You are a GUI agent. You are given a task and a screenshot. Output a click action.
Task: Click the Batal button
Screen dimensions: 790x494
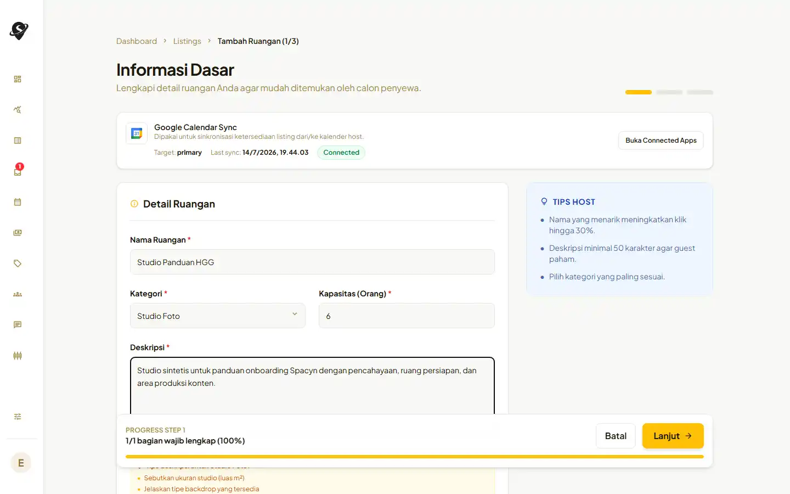point(616,436)
